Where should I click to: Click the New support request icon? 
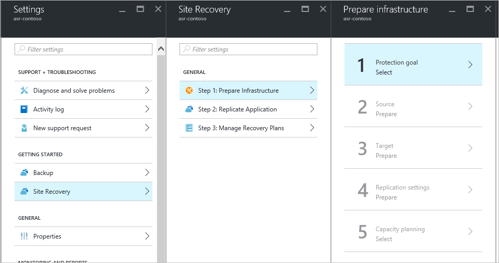pos(24,128)
